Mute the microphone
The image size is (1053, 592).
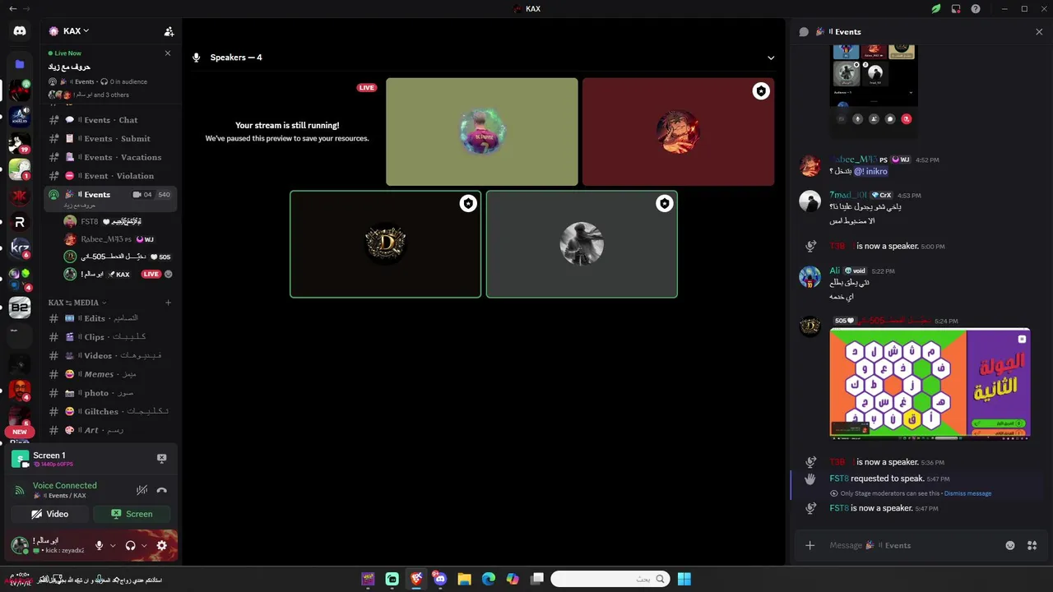99,545
